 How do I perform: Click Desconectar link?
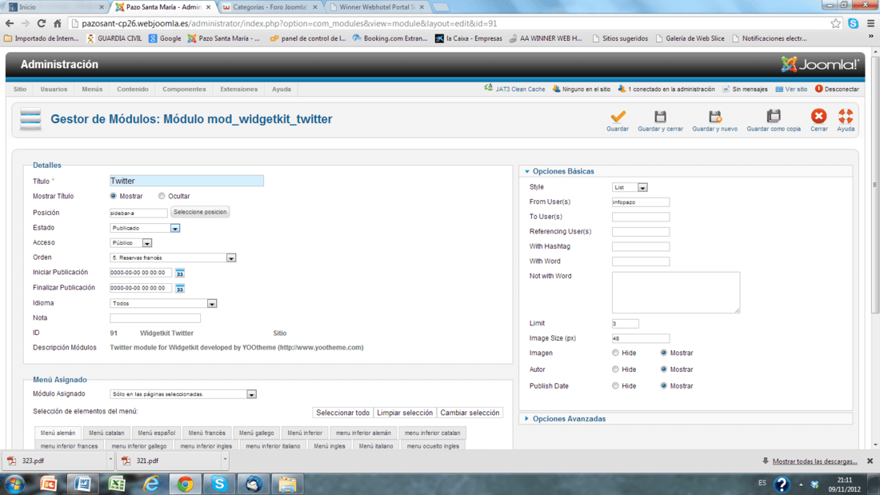(837, 89)
